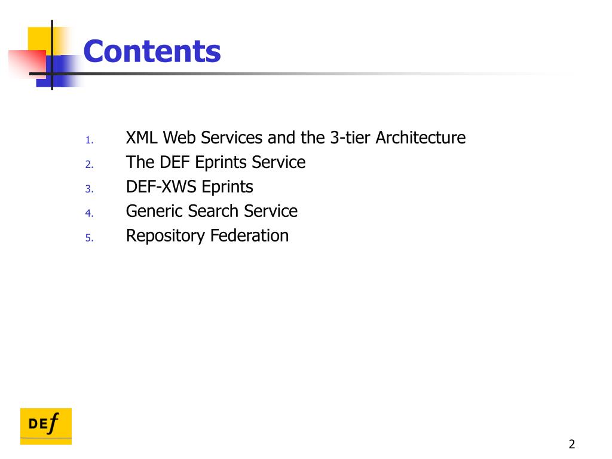612x459 pixels.
Task: Click list number 5 bullet
Action: coord(90,238)
